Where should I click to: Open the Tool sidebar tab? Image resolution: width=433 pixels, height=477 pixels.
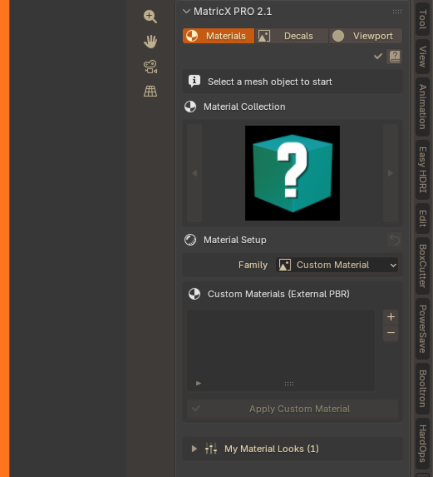422,19
